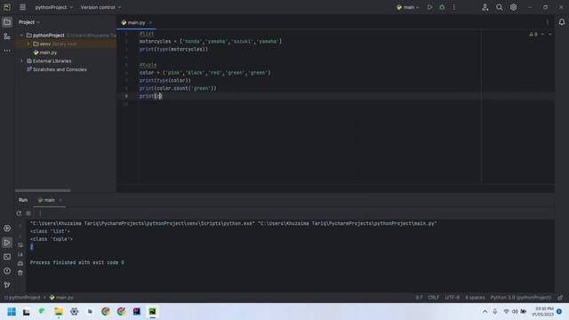Viewport: 569px width, 320px height.
Task: Change UTF-8 file encoding
Action: (x=452, y=297)
